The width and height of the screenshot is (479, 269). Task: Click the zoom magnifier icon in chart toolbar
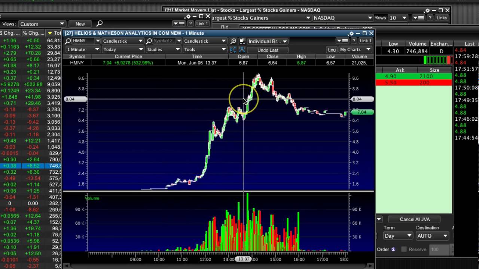click(233, 41)
